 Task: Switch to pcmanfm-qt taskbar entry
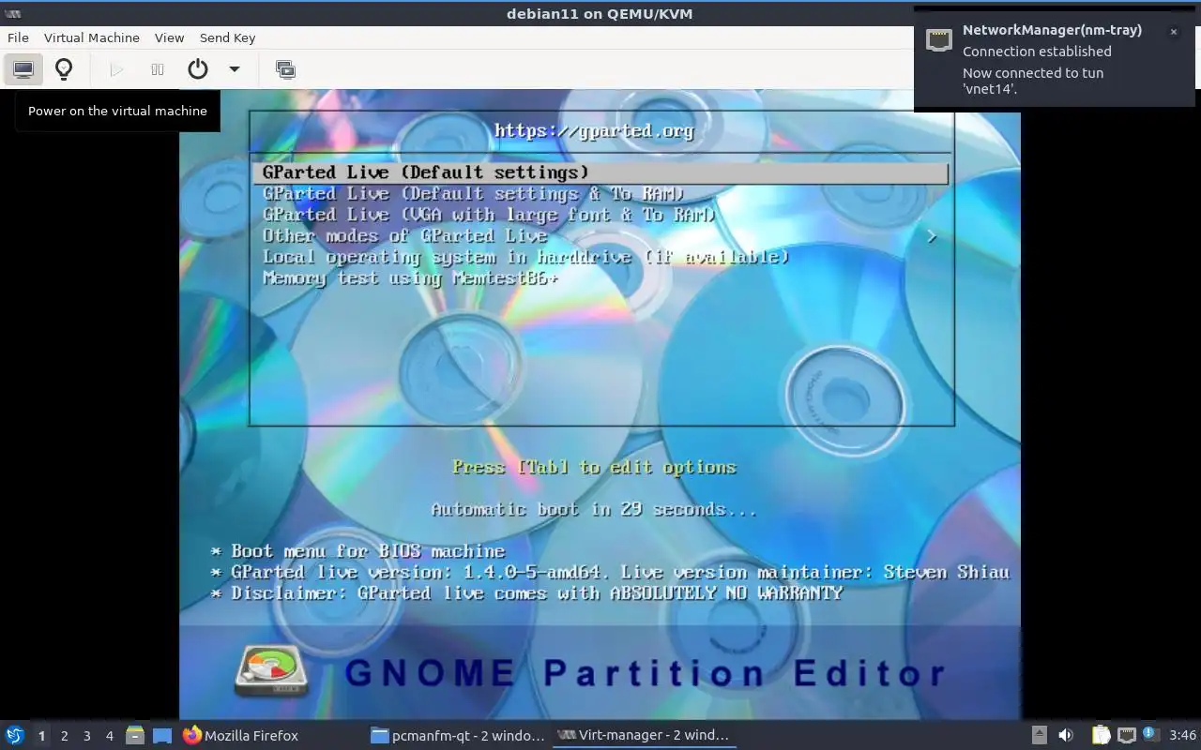click(457, 735)
